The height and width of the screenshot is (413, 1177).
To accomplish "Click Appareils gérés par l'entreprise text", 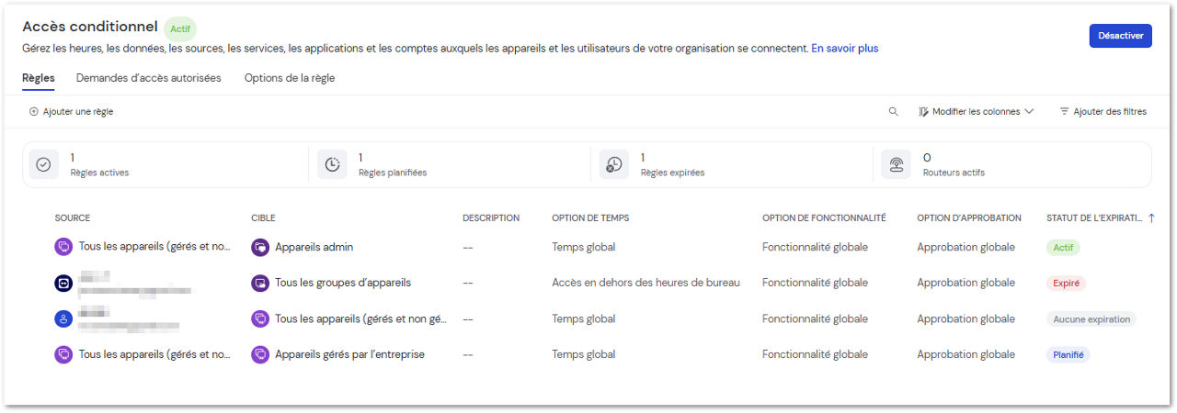I will pyautogui.click(x=349, y=354).
